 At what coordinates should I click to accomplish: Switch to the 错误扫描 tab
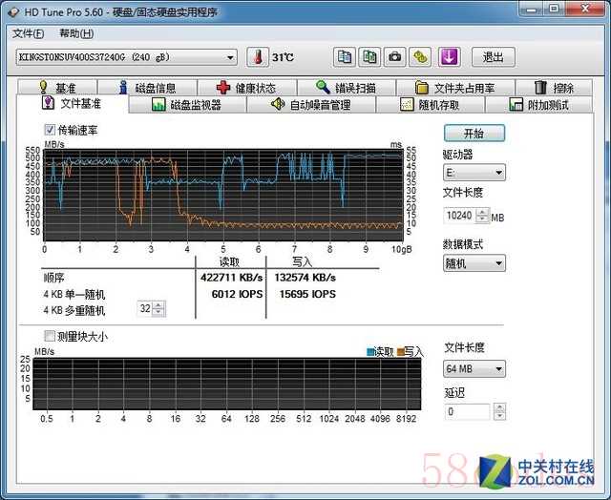coord(346,87)
